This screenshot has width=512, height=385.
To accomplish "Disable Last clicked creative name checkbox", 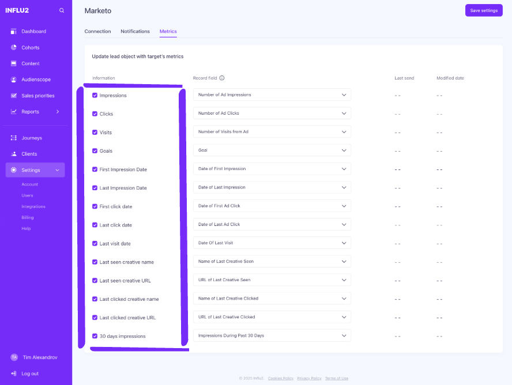I will point(95,299).
